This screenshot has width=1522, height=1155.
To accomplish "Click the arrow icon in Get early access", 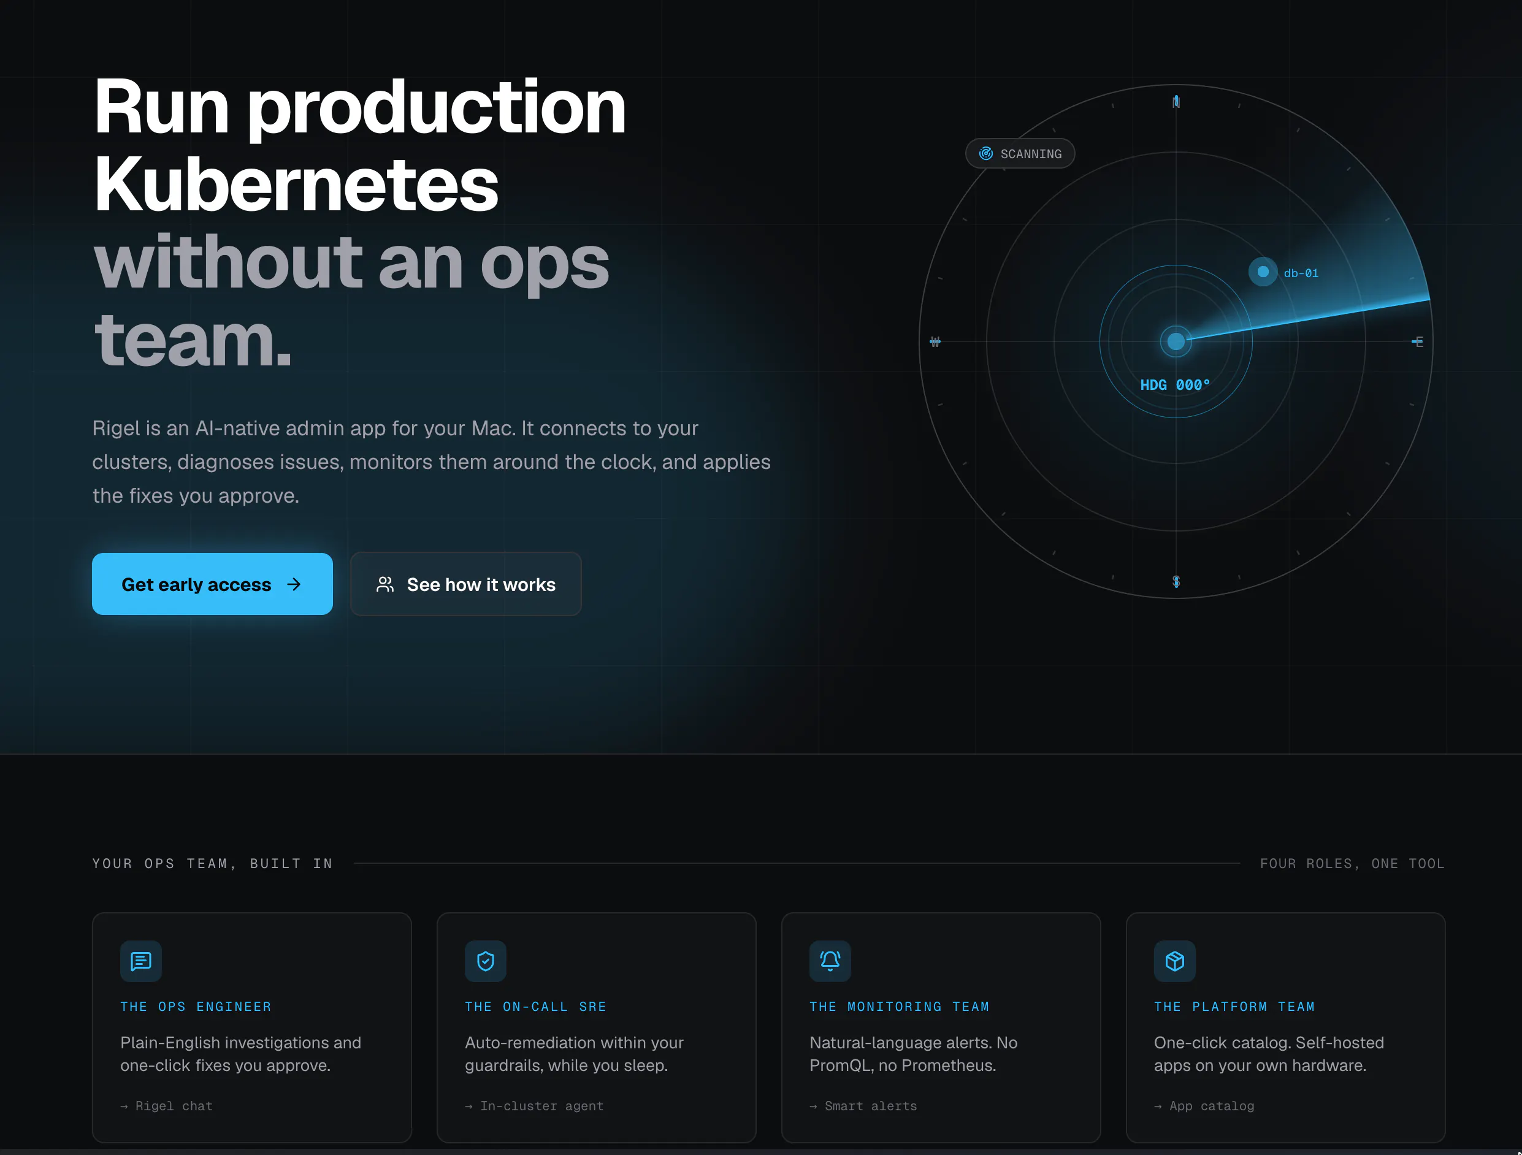I will tap(294, 584).
